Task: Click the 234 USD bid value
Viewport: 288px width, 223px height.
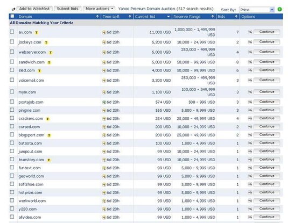Action: (x=163, y=119)
